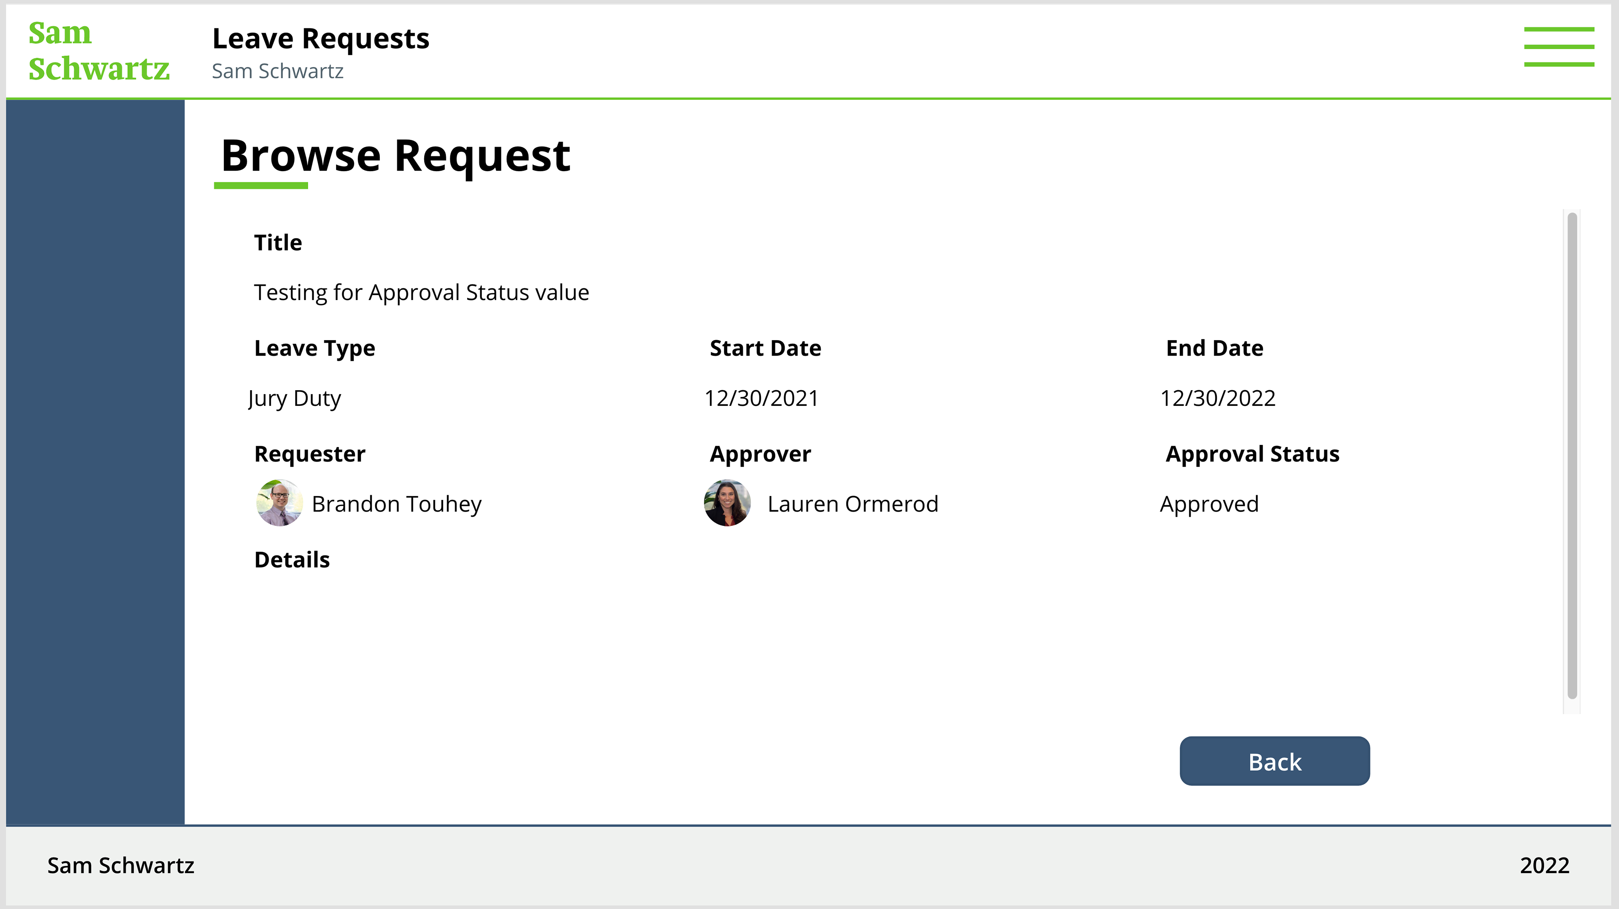This screenshot has height=909, width=1619.
Task: Open the green hamburger menu
Action: pos(1558,46)
